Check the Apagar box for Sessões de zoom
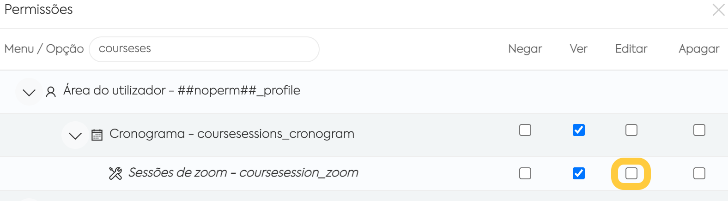Screen dimensions: 728x201 pos(699,173)
